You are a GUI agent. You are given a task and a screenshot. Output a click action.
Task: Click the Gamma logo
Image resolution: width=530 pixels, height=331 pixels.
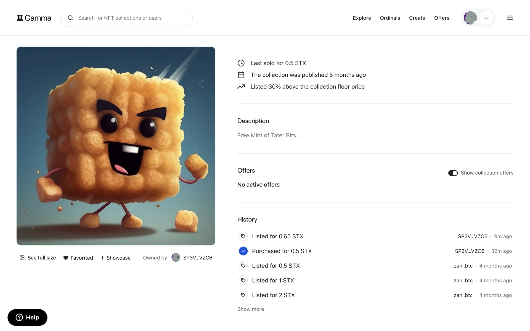click(34, 18)
